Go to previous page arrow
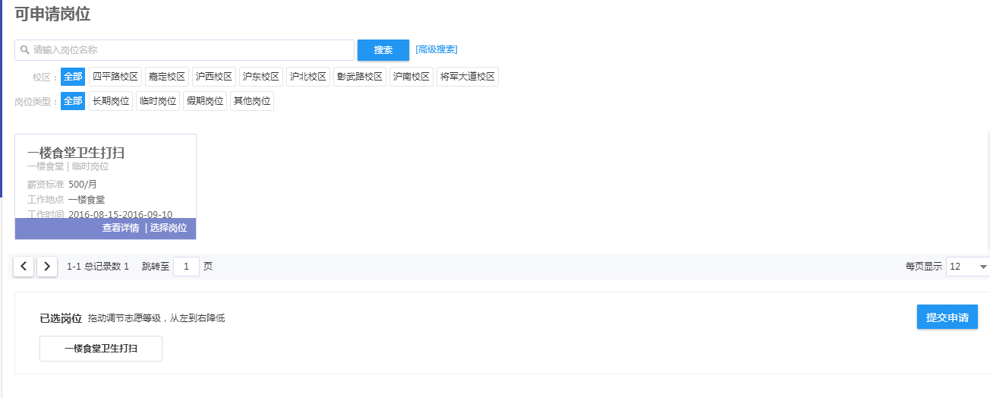Viewport: 990px width, 398px height. (24, 267)
